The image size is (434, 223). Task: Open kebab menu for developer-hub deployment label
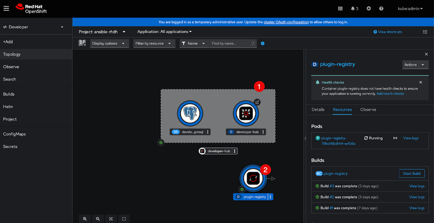click(263, 132)
